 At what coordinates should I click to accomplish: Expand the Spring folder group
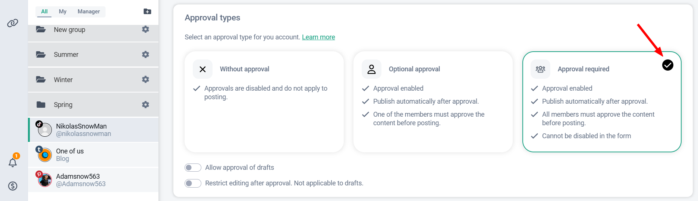[x=63, y=105]
